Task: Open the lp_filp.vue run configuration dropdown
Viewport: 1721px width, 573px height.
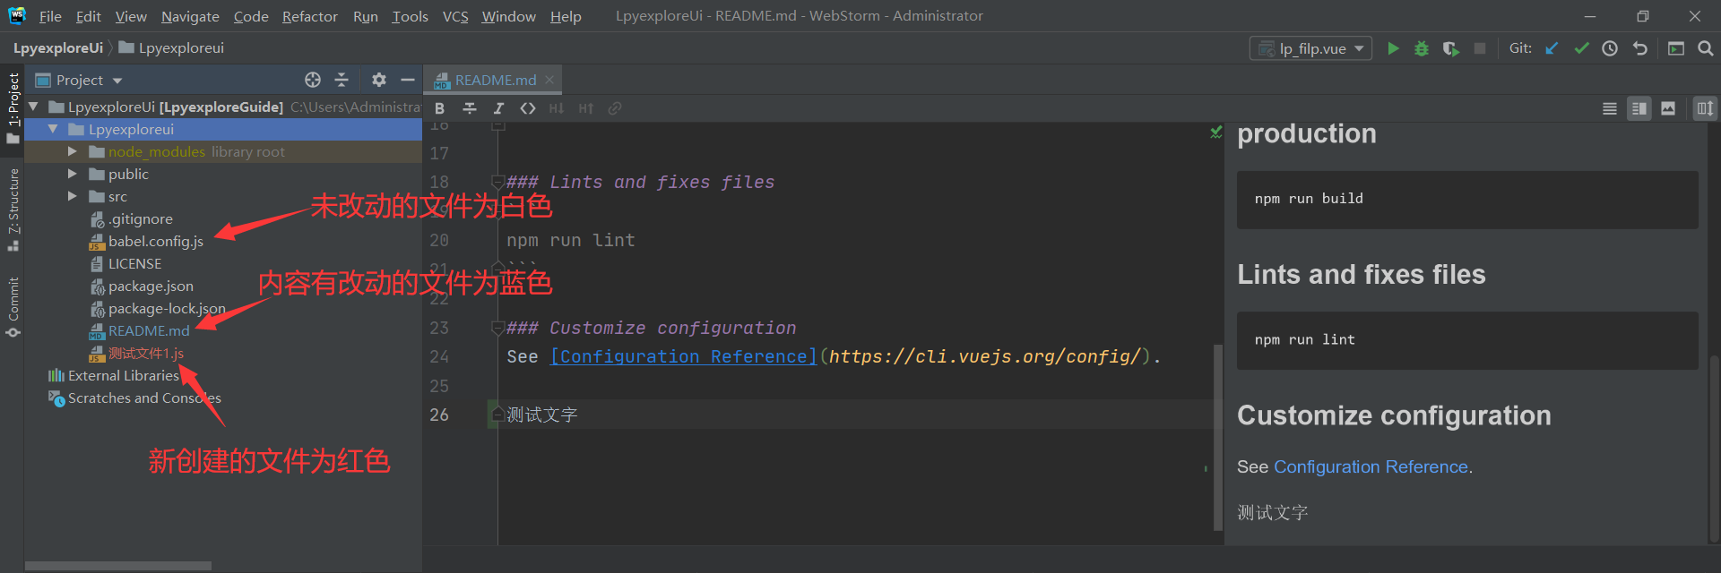Action: pyautogui.click(x=1311, y=48)
